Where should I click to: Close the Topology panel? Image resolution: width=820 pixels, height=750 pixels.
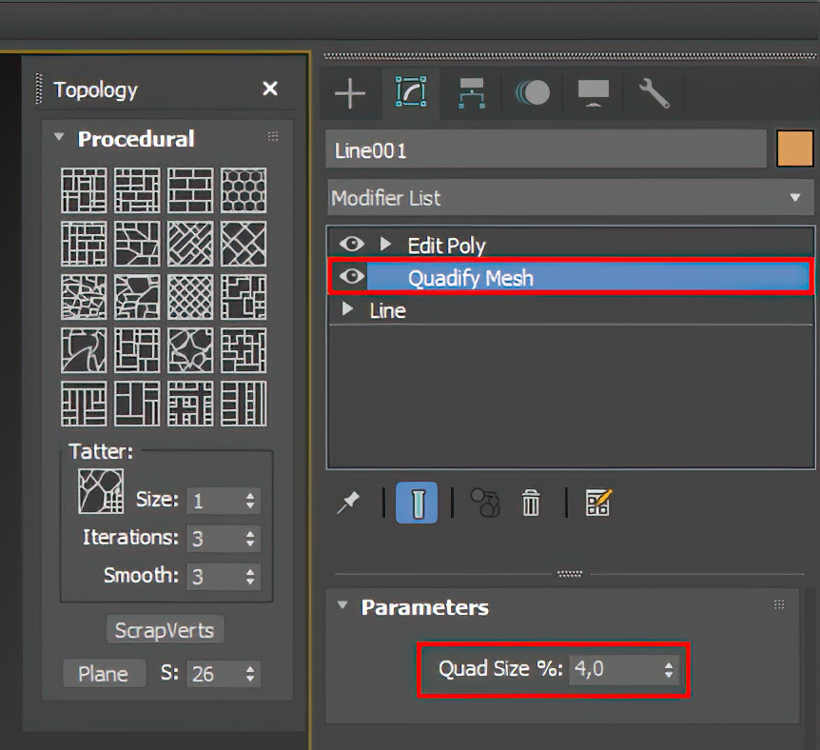270,89
